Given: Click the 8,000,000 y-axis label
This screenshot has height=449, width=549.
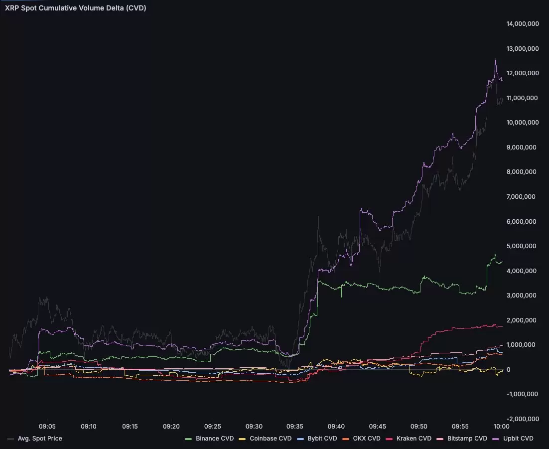Looking at the screenshot, I should [x=521, y=172].
